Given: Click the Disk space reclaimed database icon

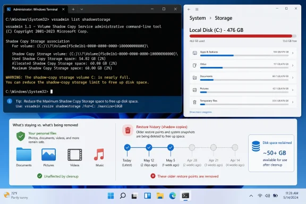Looking at the screenshot, I should coord(256,146).
